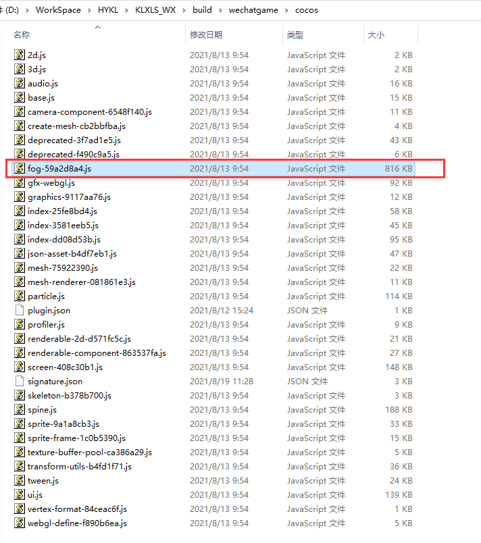Click screen-408c30b1.js file icon
The height and width of the screenshot is (543, 481).
tap(20, 367)
